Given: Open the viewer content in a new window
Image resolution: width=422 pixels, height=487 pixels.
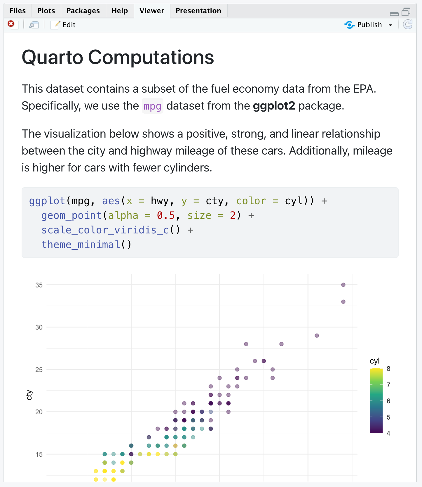Looking at the screenshot, I should tap(34, 25).
